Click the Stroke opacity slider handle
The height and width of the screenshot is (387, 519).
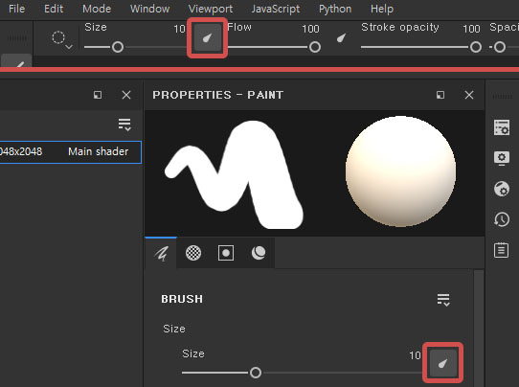(476, 47)
